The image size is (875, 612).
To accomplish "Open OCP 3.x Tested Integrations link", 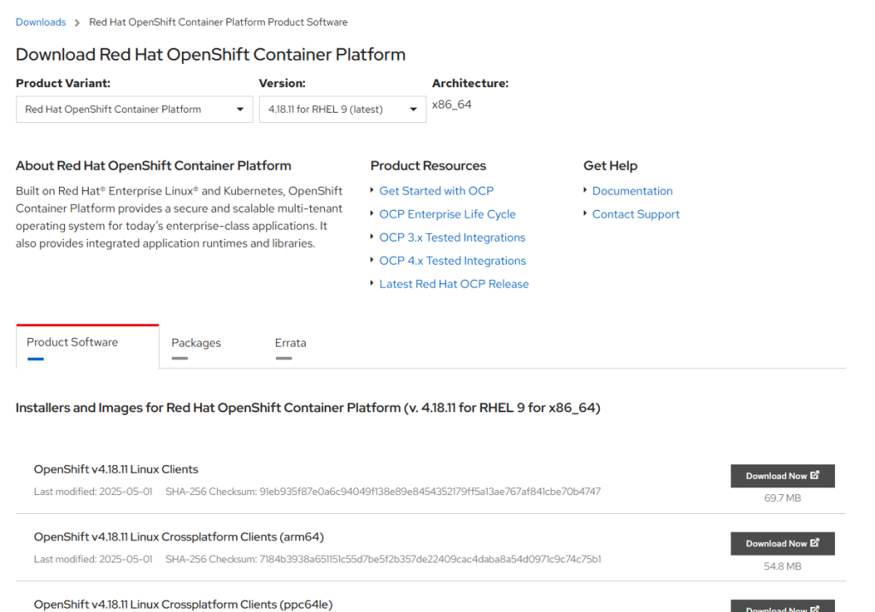I will point(452,237).
